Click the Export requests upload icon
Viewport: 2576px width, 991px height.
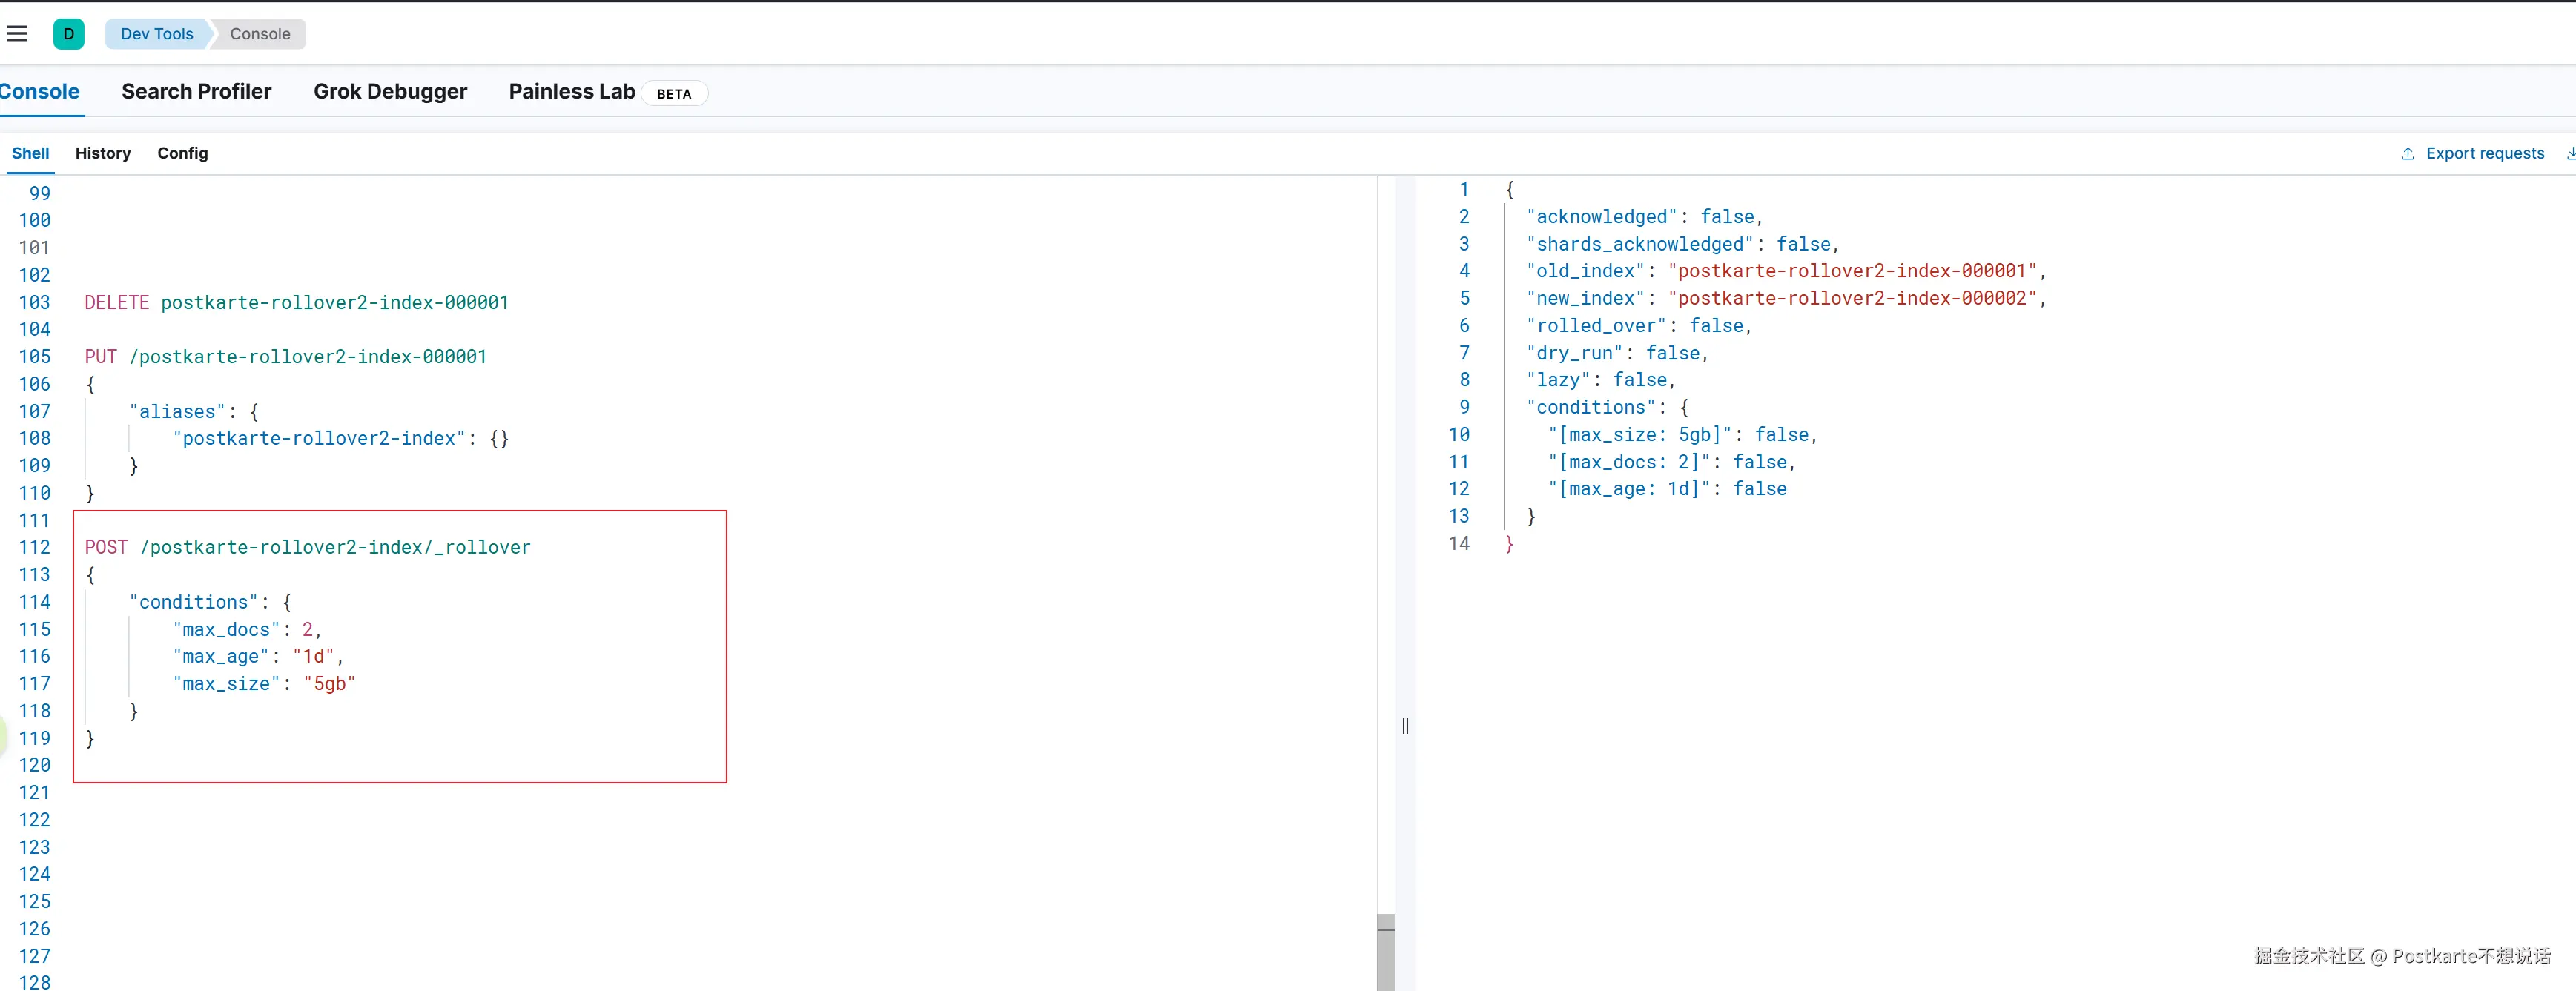pos(2407,153)
